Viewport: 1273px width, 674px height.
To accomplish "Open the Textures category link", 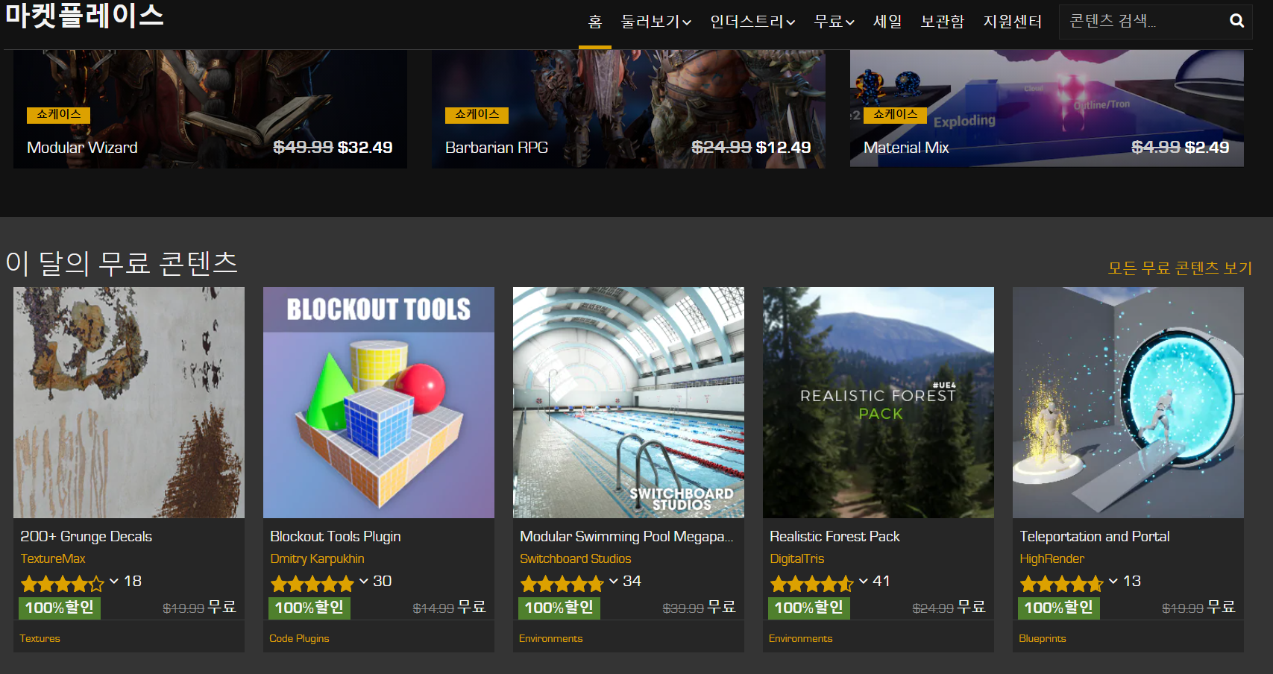I will [40, 638].
